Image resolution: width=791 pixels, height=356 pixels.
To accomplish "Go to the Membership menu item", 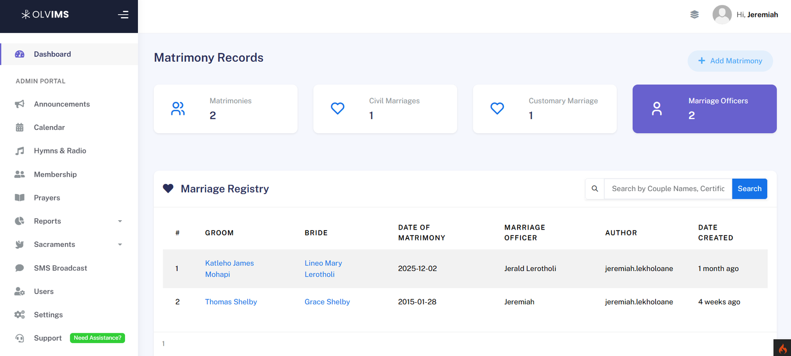I will pos(55,174).
